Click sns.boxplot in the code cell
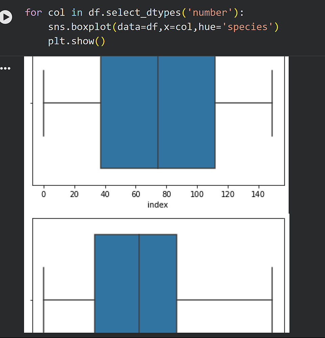325x338 pixels. 80,27
